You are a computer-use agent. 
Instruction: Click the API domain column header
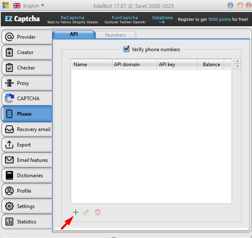pos(134,64)
